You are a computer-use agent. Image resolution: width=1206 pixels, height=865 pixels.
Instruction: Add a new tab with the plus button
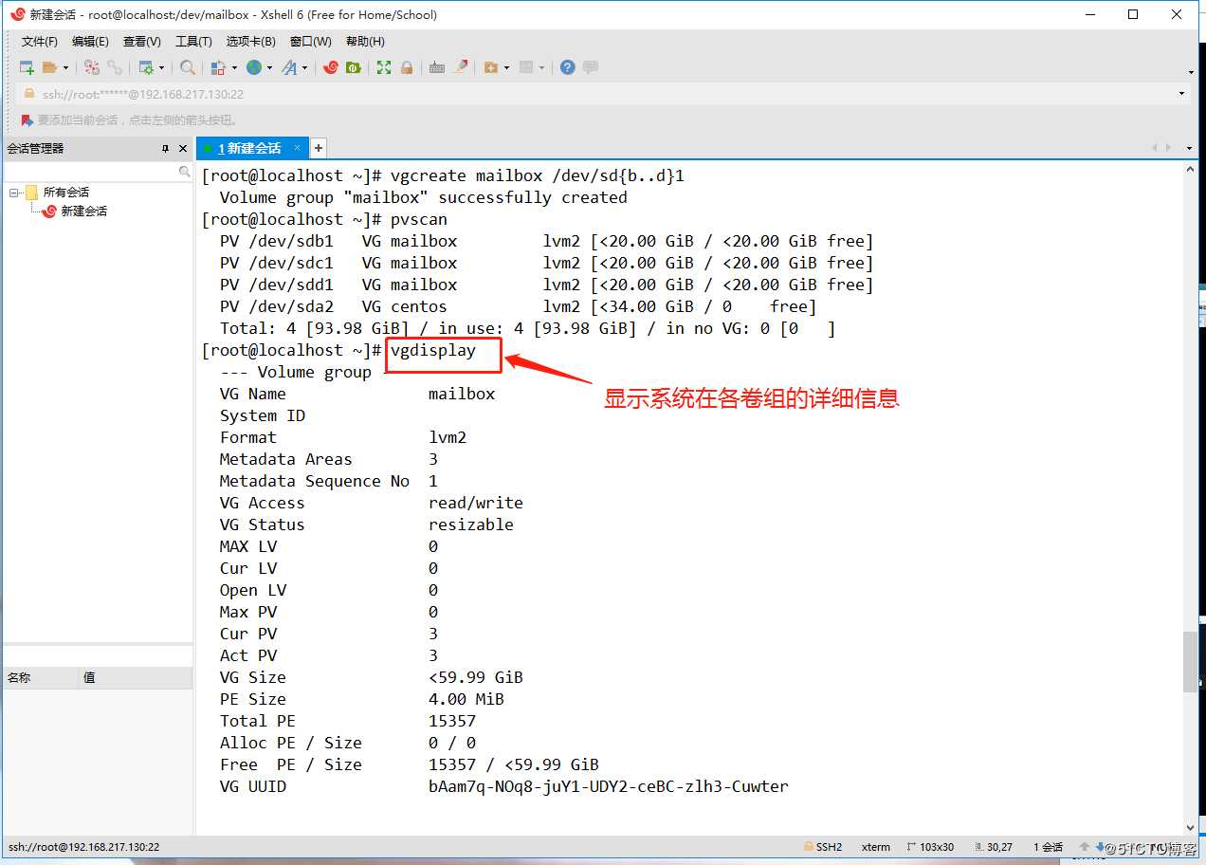[x=318, y=148]
